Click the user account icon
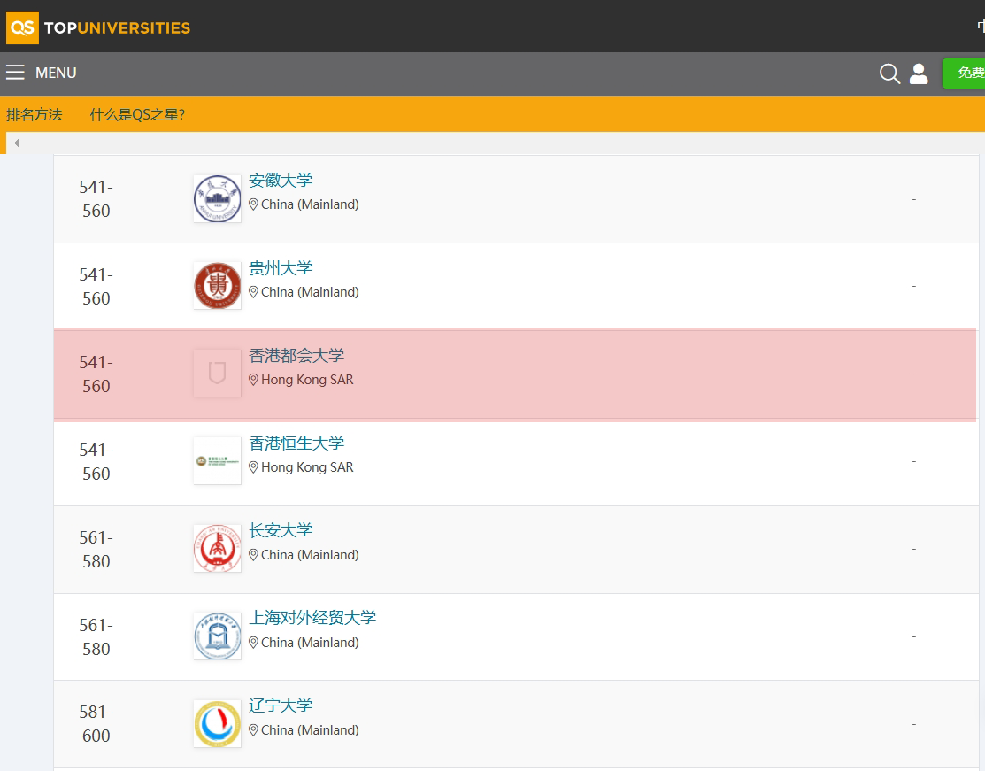This screenshot has height=771, width=985. coord(919,73)
